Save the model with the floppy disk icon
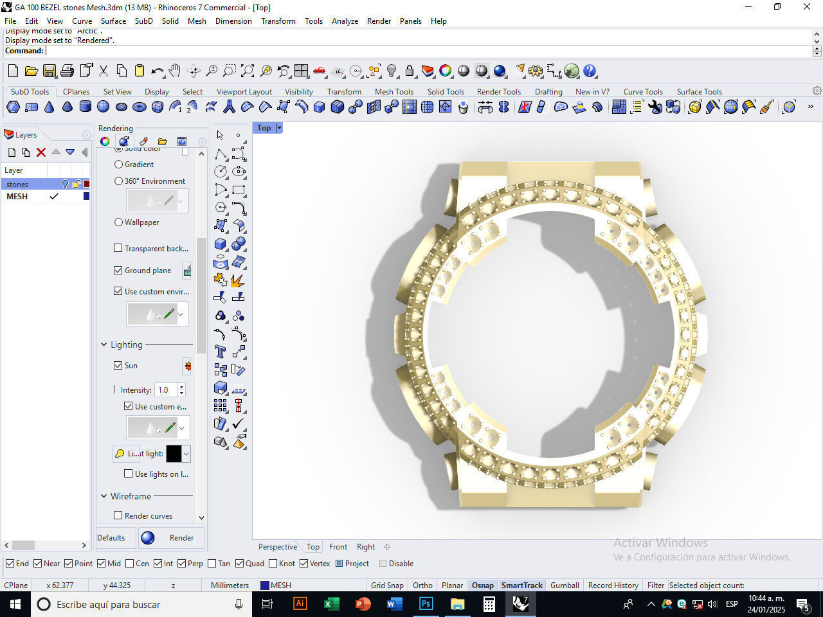The image size is (823, 617). tap(49, 71)
